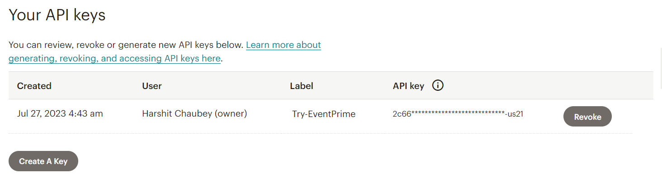Click the word "generating" in the help link
Viewport: 662px width, 183px height.
pos(31,58)
